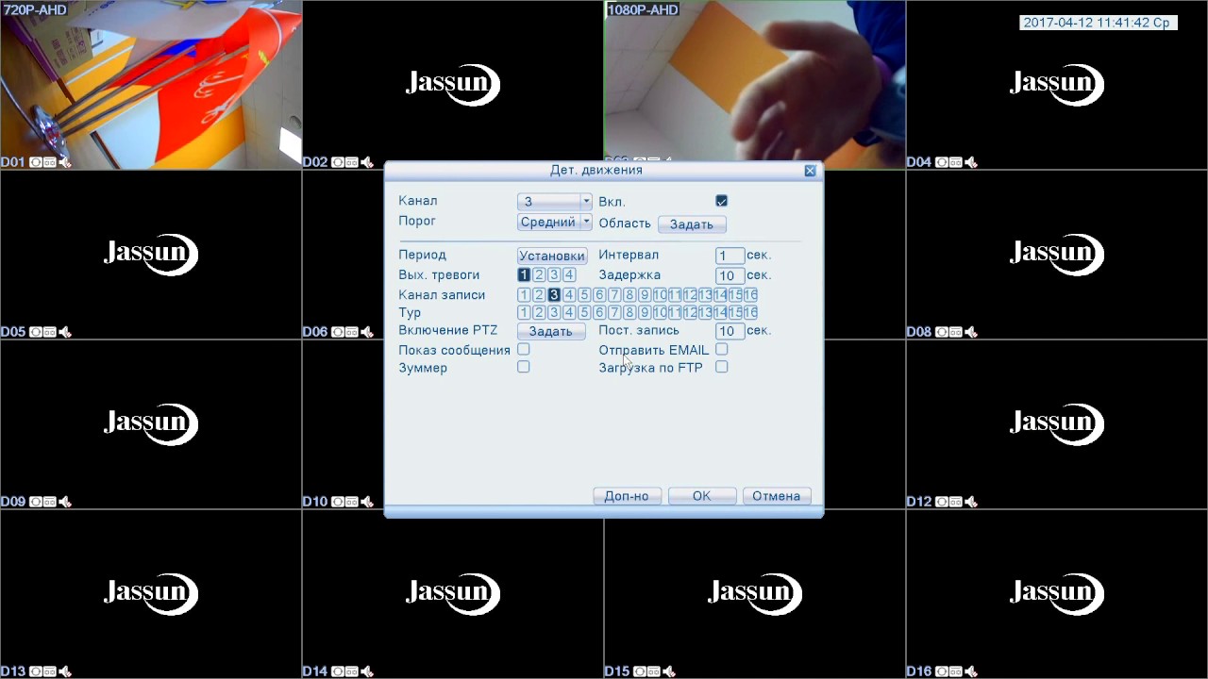The height and width of the screenshot is (679, 1208).
Task: Toggle alarm output 1 in Вых. тревоги
Action: [x=524, y=274]
